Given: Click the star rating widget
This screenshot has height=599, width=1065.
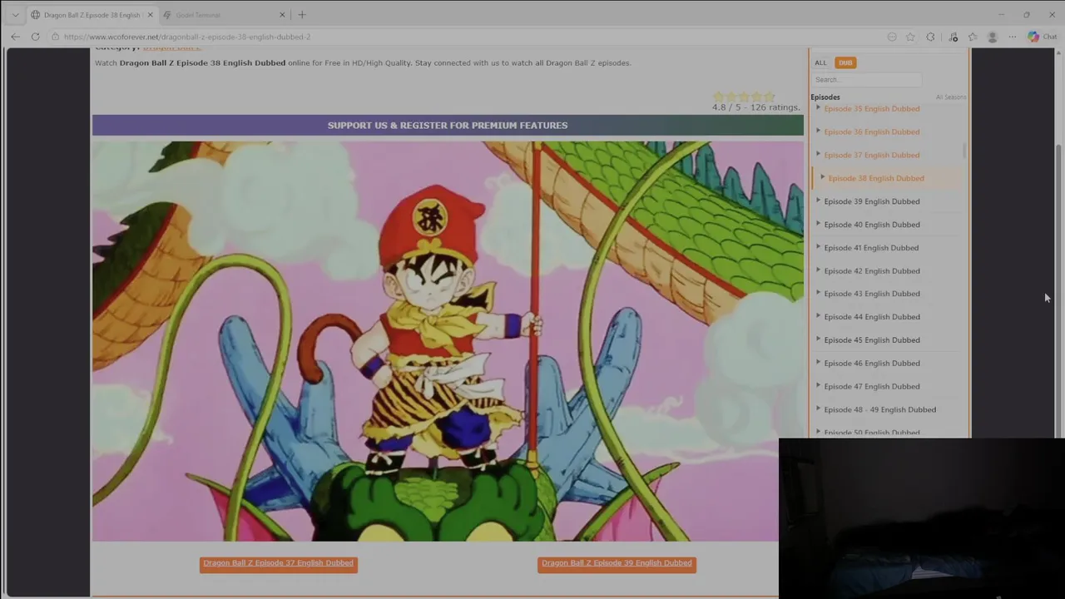Looking at the screenshot, I should 744,97.
